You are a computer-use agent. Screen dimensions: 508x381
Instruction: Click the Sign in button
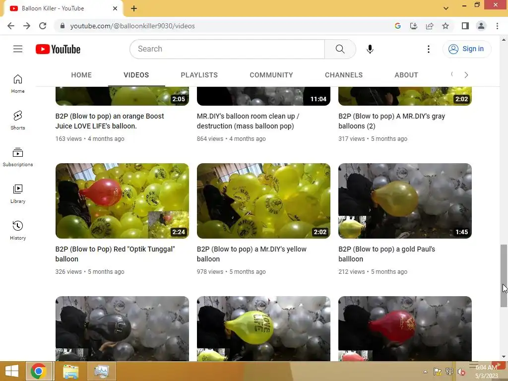pos(467,49)
